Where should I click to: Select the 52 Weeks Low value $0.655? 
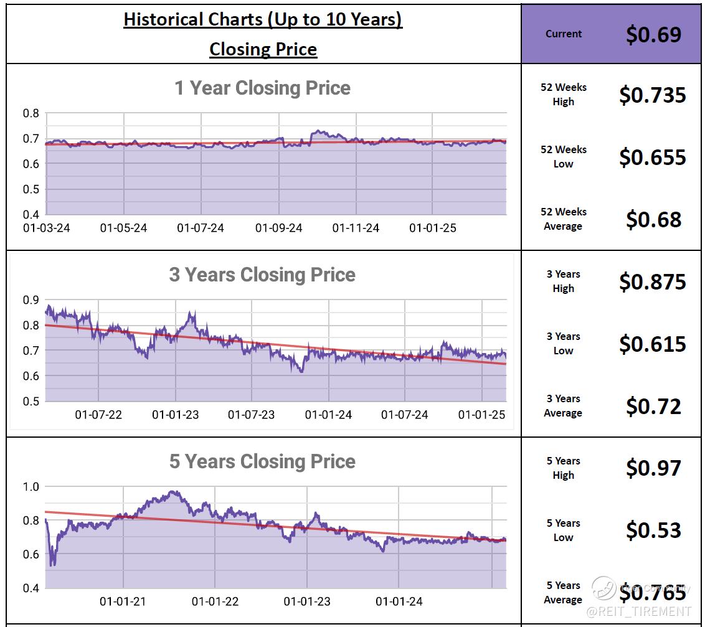(653, 157)
